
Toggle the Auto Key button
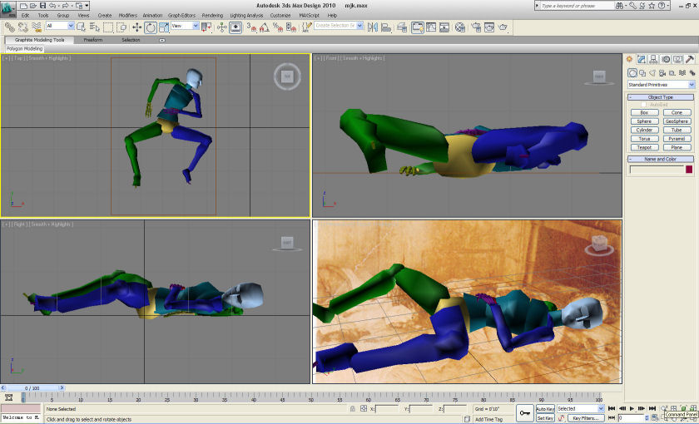(x=545, y=409)
